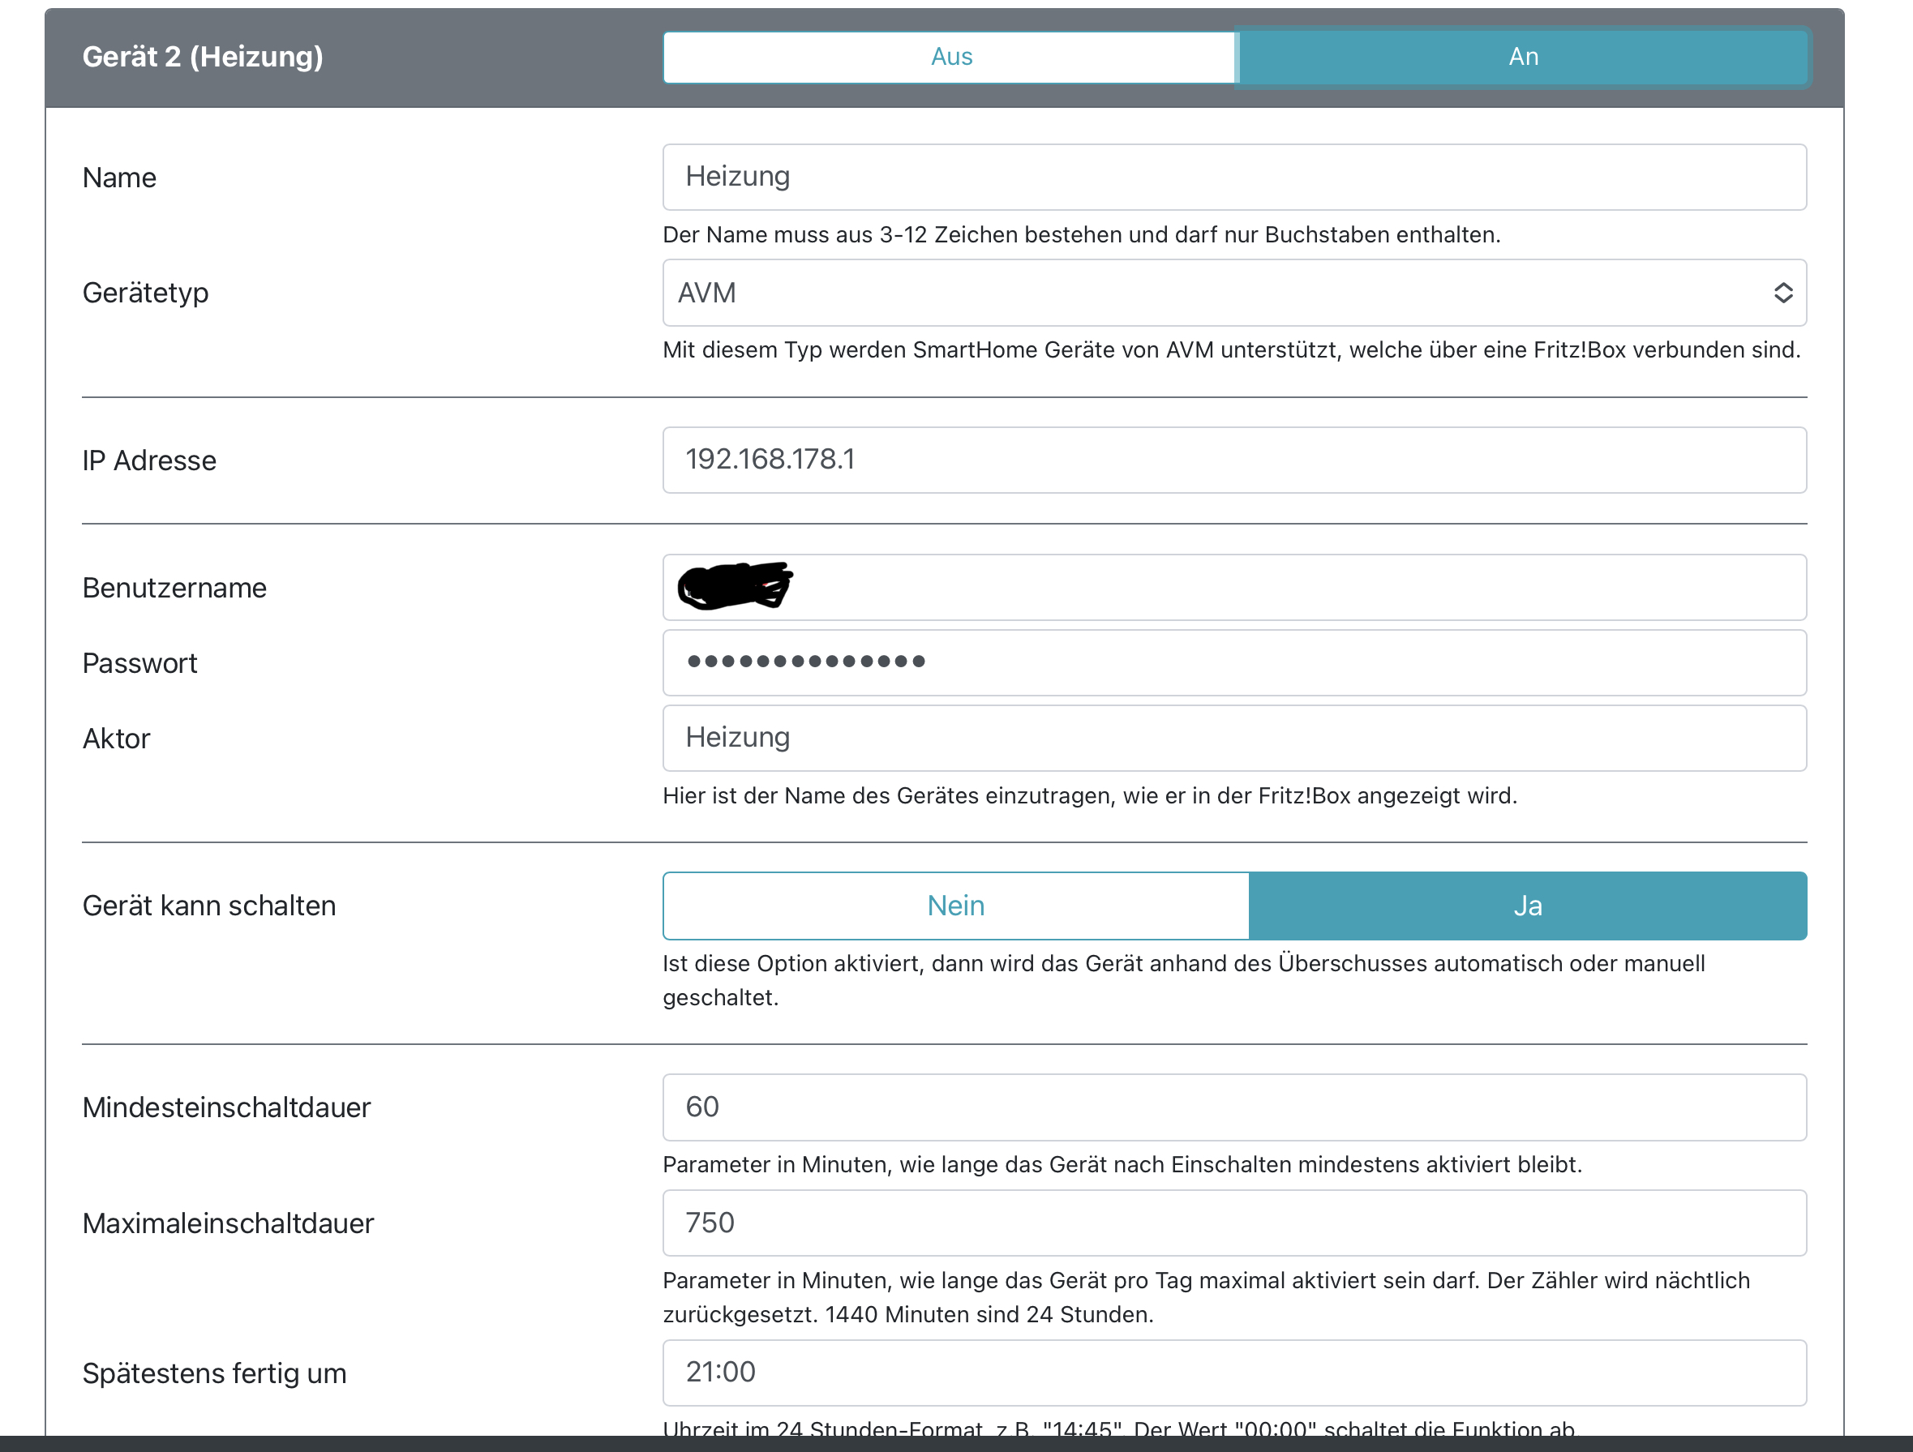
Task: Click the Passwort label
Action: coord(139,663)
